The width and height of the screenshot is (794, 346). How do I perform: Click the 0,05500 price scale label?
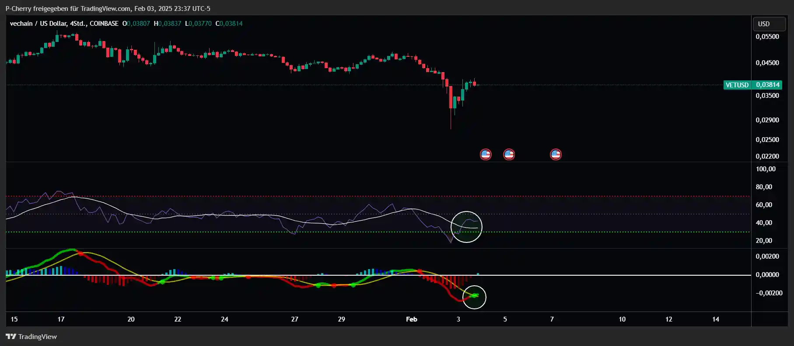tap(767, 37)
